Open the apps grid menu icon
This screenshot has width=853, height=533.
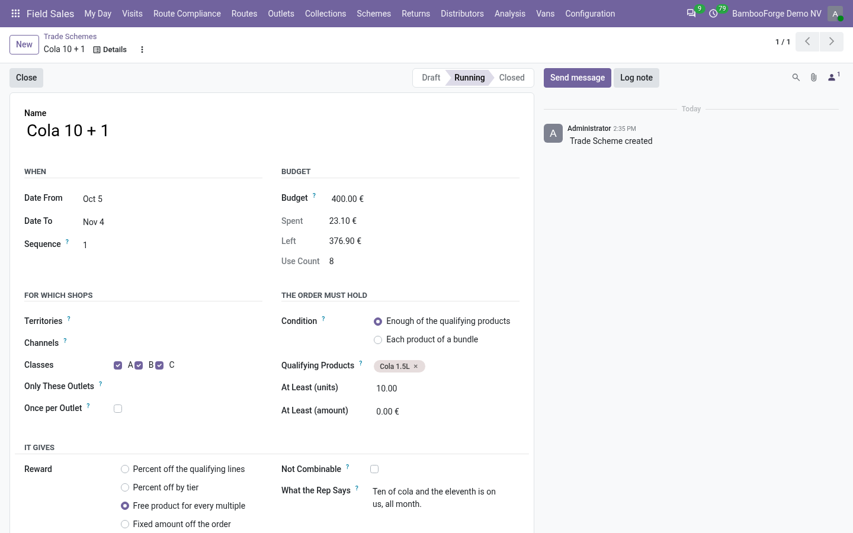(16, 14)
